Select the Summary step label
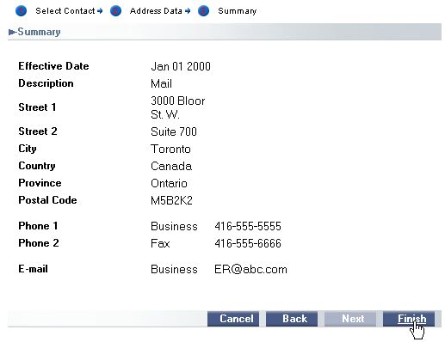 coord(238,11)
